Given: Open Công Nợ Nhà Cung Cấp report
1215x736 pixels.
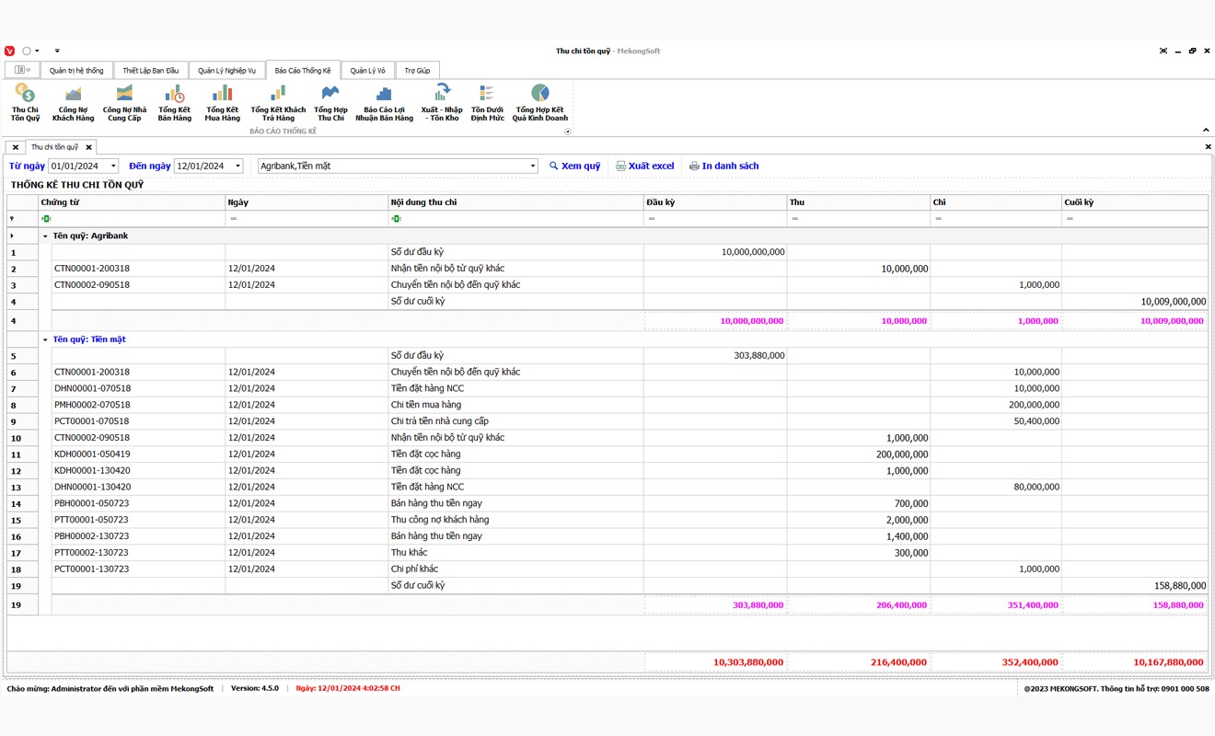Looking at the screenshot, I should point(124,101).
